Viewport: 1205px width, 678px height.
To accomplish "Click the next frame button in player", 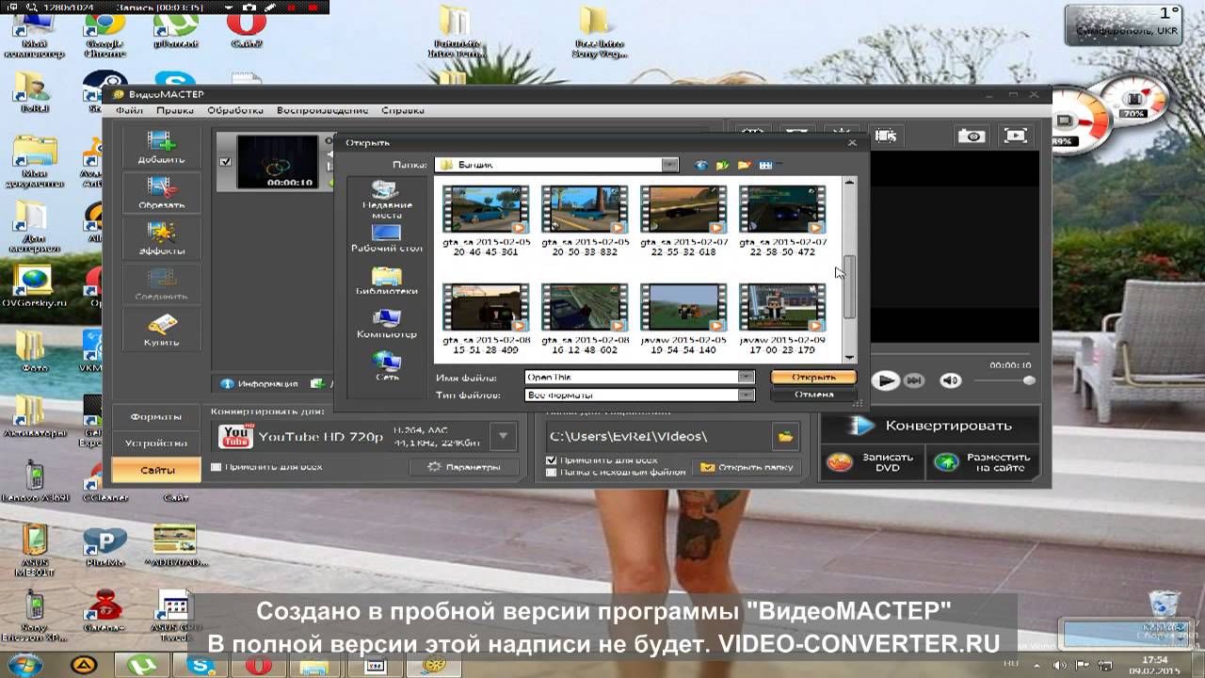I will [914, 380].
